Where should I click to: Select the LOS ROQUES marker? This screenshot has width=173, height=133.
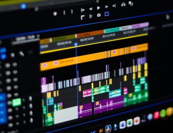(x=112, y=30)
